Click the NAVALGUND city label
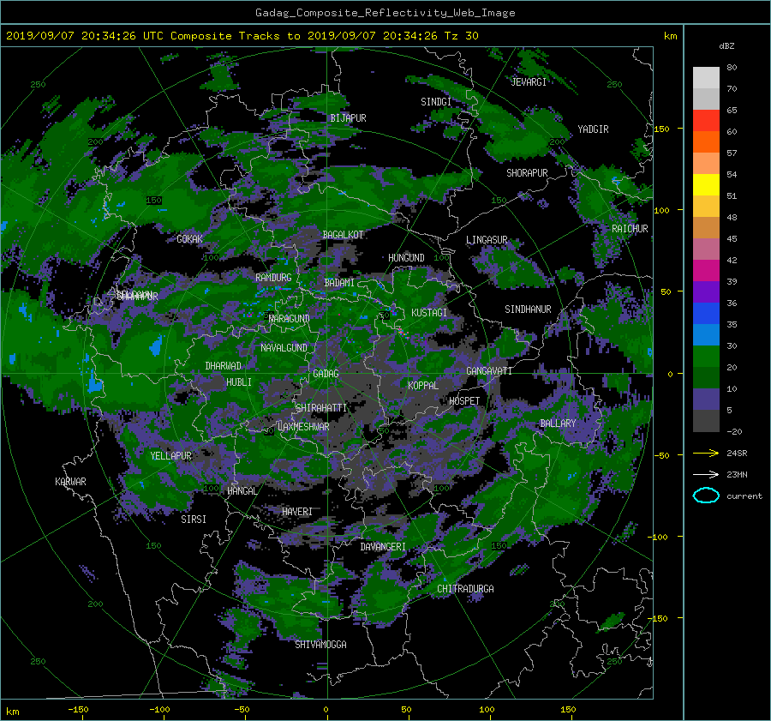The height and width of the screenshot is (721, 771). tap(284, 348)
